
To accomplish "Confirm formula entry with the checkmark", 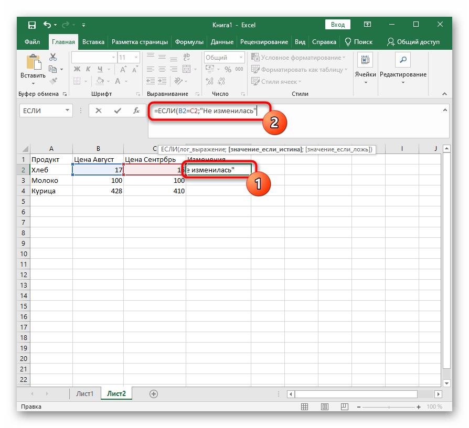I will coord(118,111).
